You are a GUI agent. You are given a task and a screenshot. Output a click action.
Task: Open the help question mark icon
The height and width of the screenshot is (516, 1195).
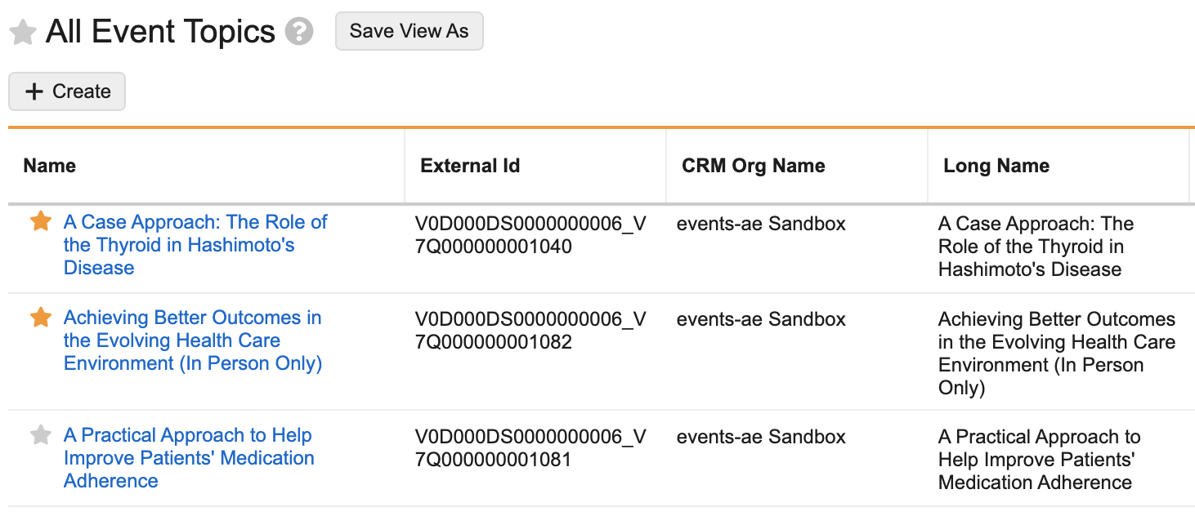click(299, 32)
